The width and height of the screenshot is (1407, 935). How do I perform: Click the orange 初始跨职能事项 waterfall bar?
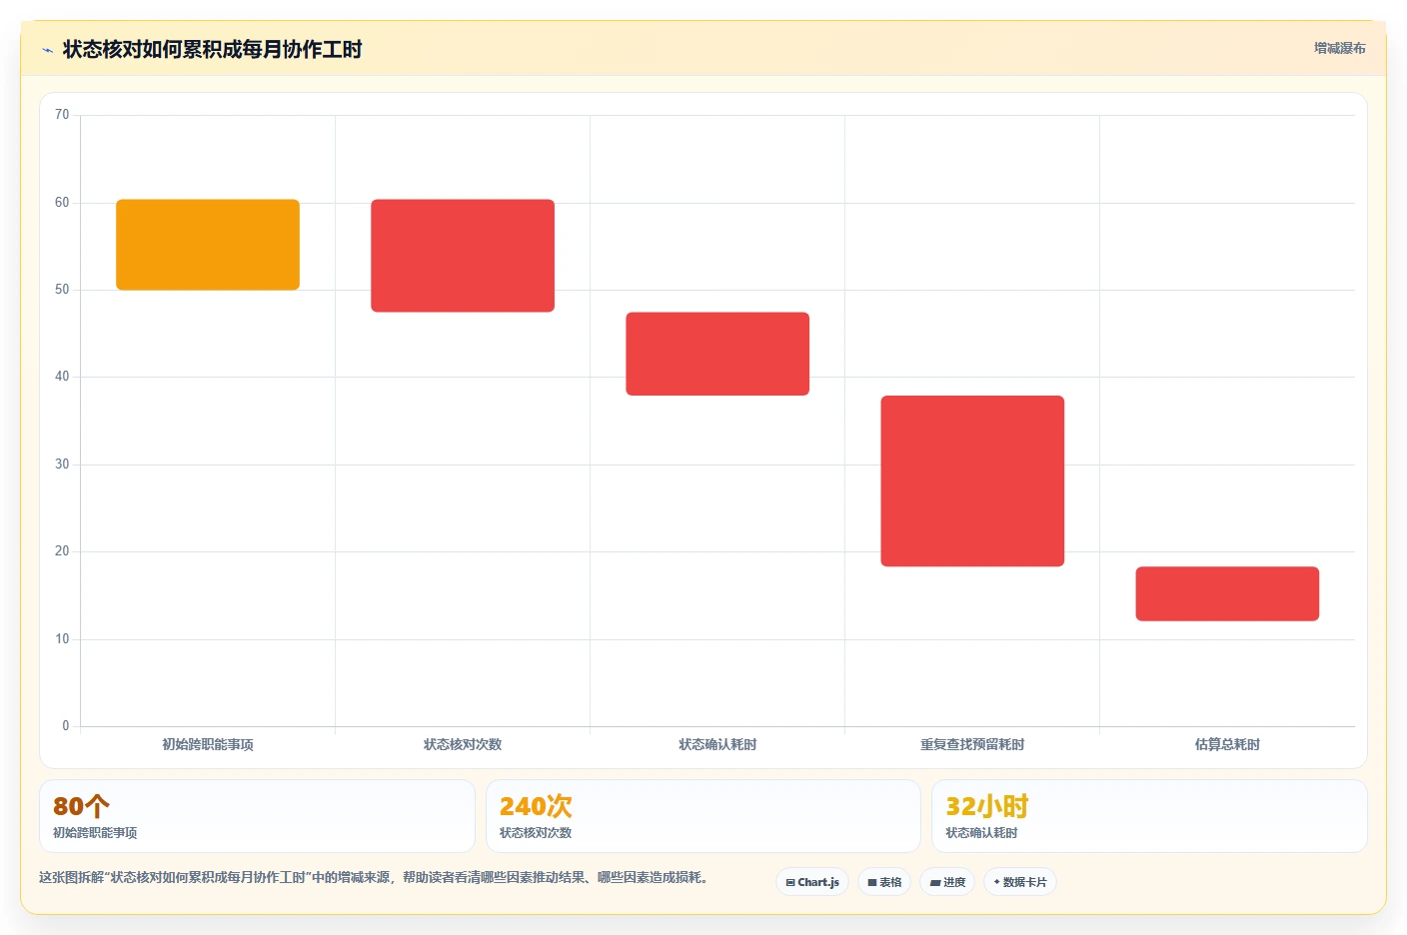point(208,245)
